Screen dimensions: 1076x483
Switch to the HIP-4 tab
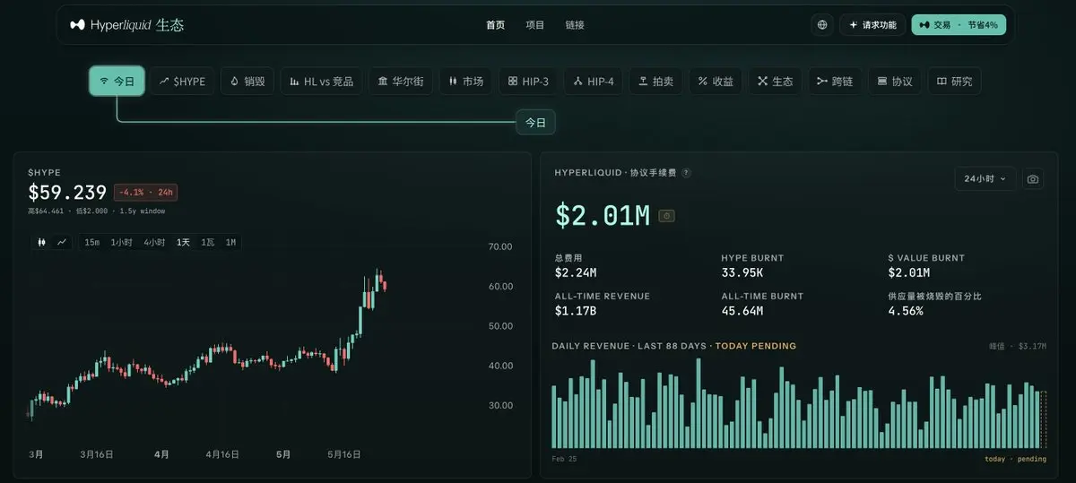[594, 81]
